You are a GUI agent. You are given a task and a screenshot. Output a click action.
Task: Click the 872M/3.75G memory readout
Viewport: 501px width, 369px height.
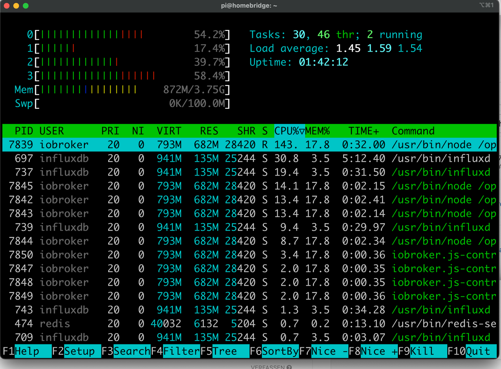pos(194,90)
